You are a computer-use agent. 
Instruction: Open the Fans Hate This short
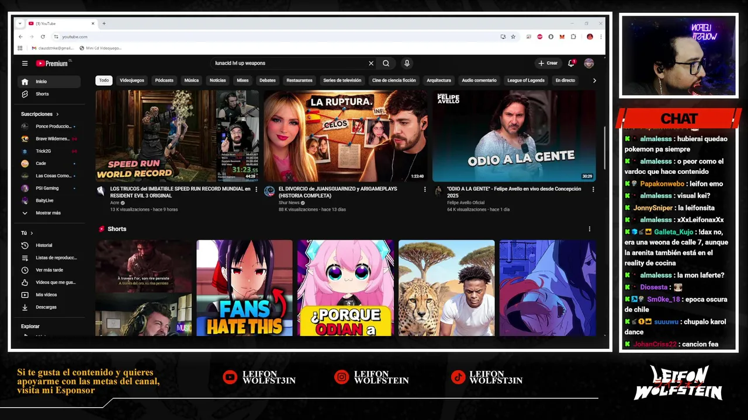(244, 288)
